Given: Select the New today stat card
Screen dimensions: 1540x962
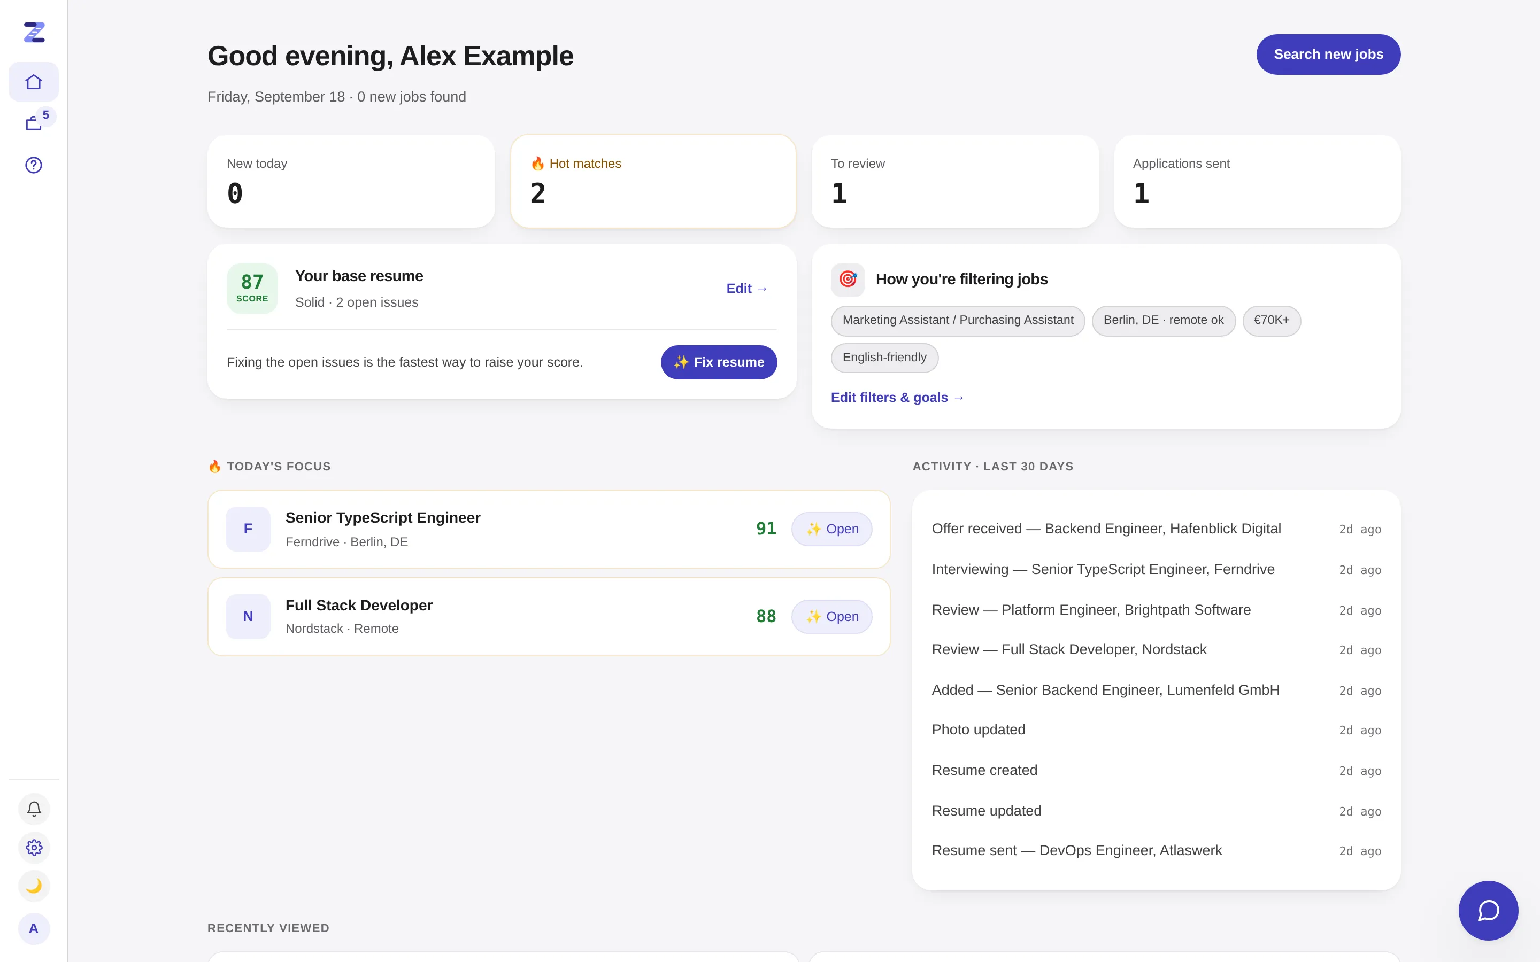Looking at the screenshot, I should [351, 181].
